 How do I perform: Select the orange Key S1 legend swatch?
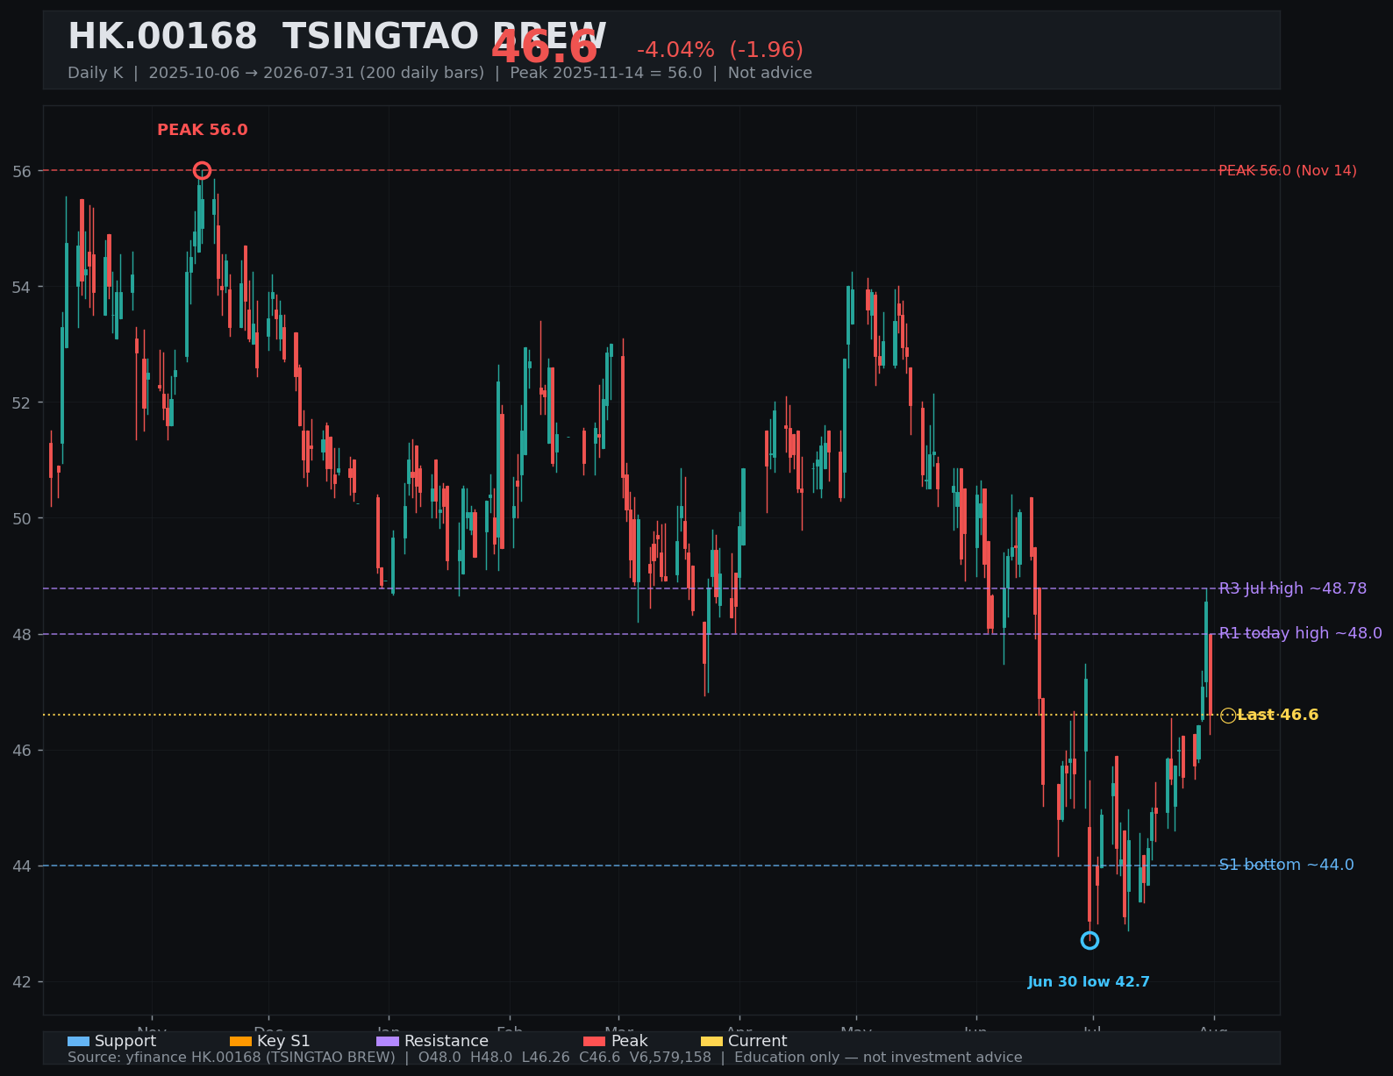240,1041
